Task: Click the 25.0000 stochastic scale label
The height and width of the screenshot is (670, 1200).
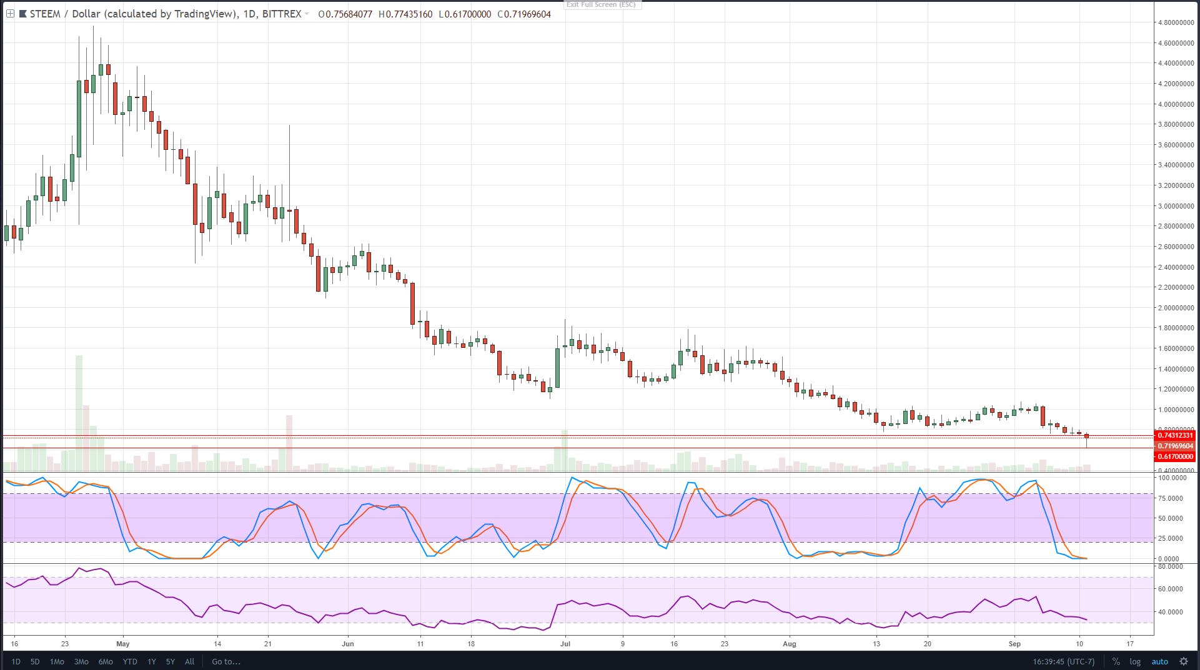Action: tap(1171, 538)
